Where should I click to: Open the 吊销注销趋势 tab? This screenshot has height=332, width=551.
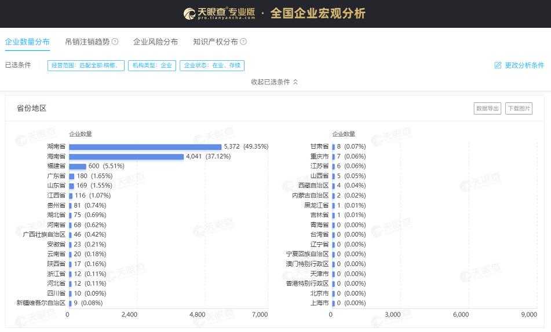point(87,42)
